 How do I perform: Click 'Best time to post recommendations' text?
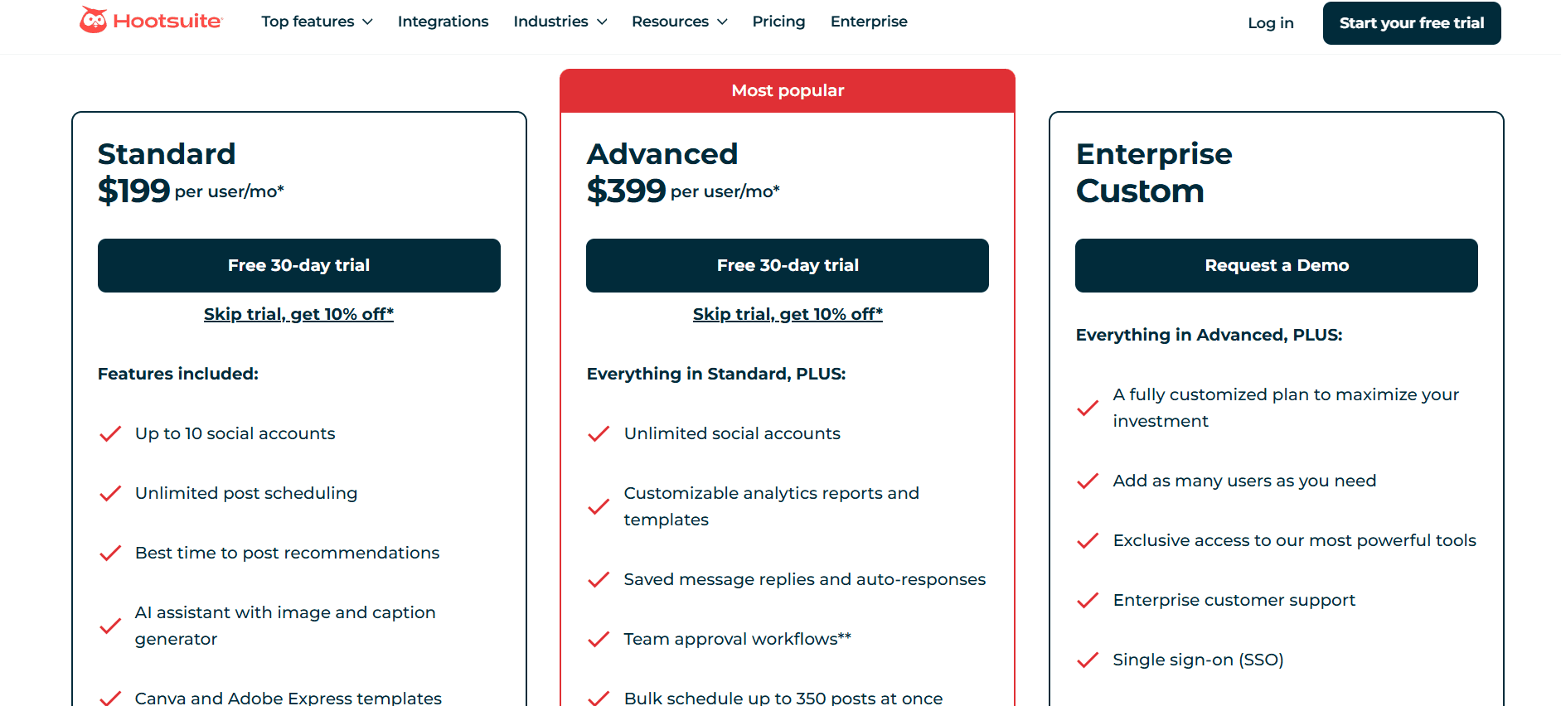click(x=288, y=553)
